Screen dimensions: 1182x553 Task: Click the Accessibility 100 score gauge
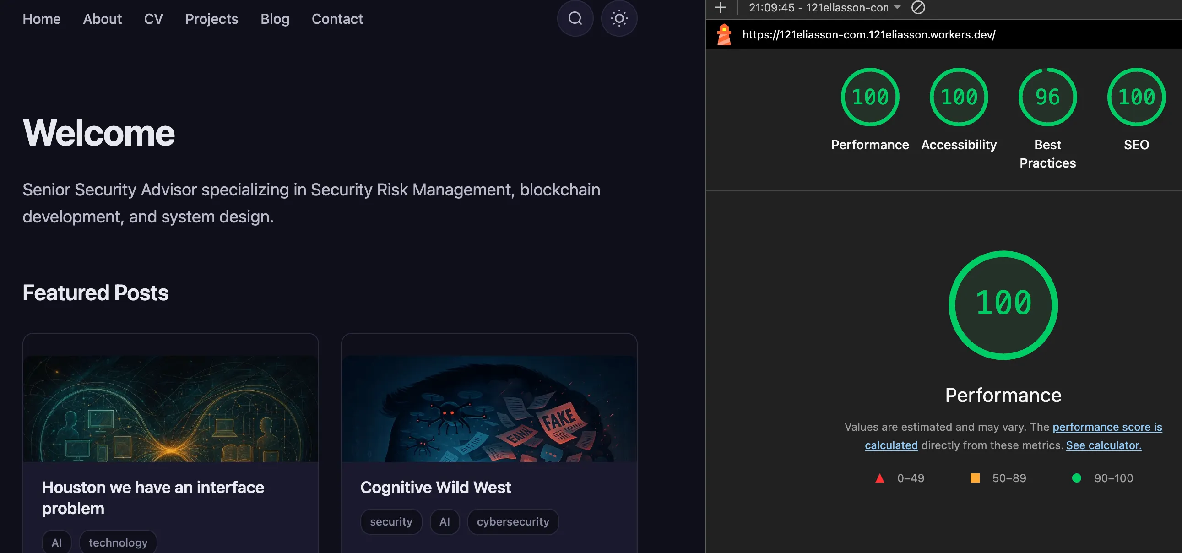[x=959, y=97]
